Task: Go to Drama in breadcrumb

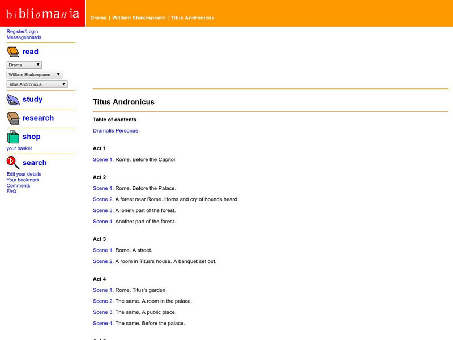Action: click(98, 18)
